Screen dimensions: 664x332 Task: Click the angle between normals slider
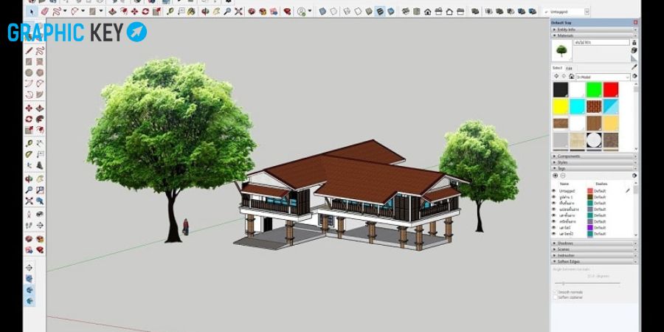click(587, 283)
